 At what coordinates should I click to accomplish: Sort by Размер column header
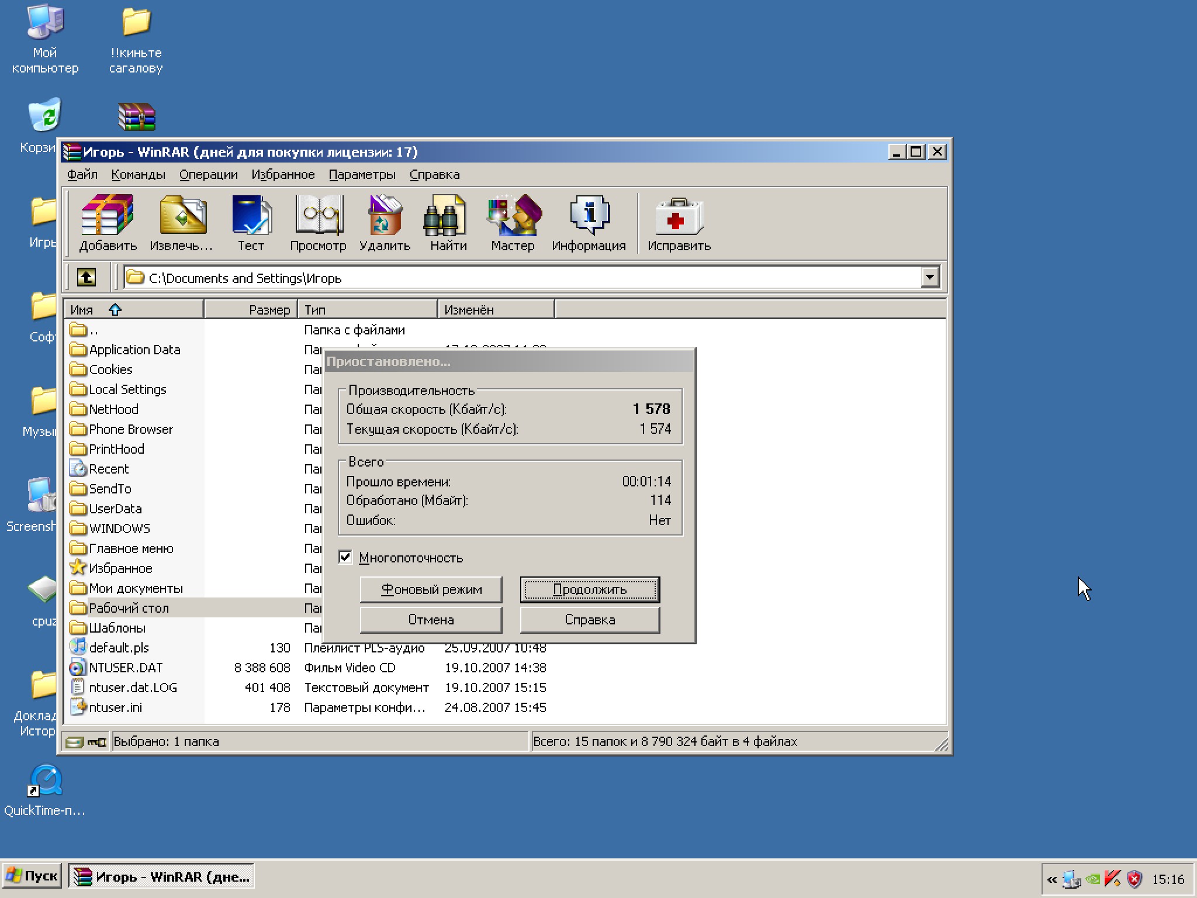(251, 309)
